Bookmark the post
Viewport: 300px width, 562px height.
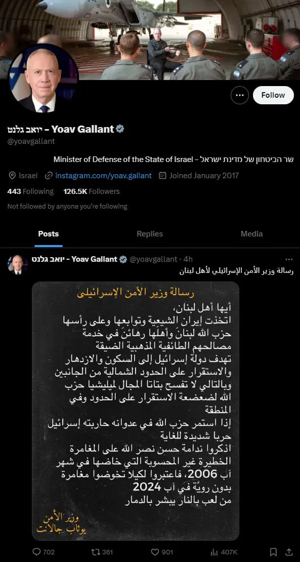click(273, 552)
